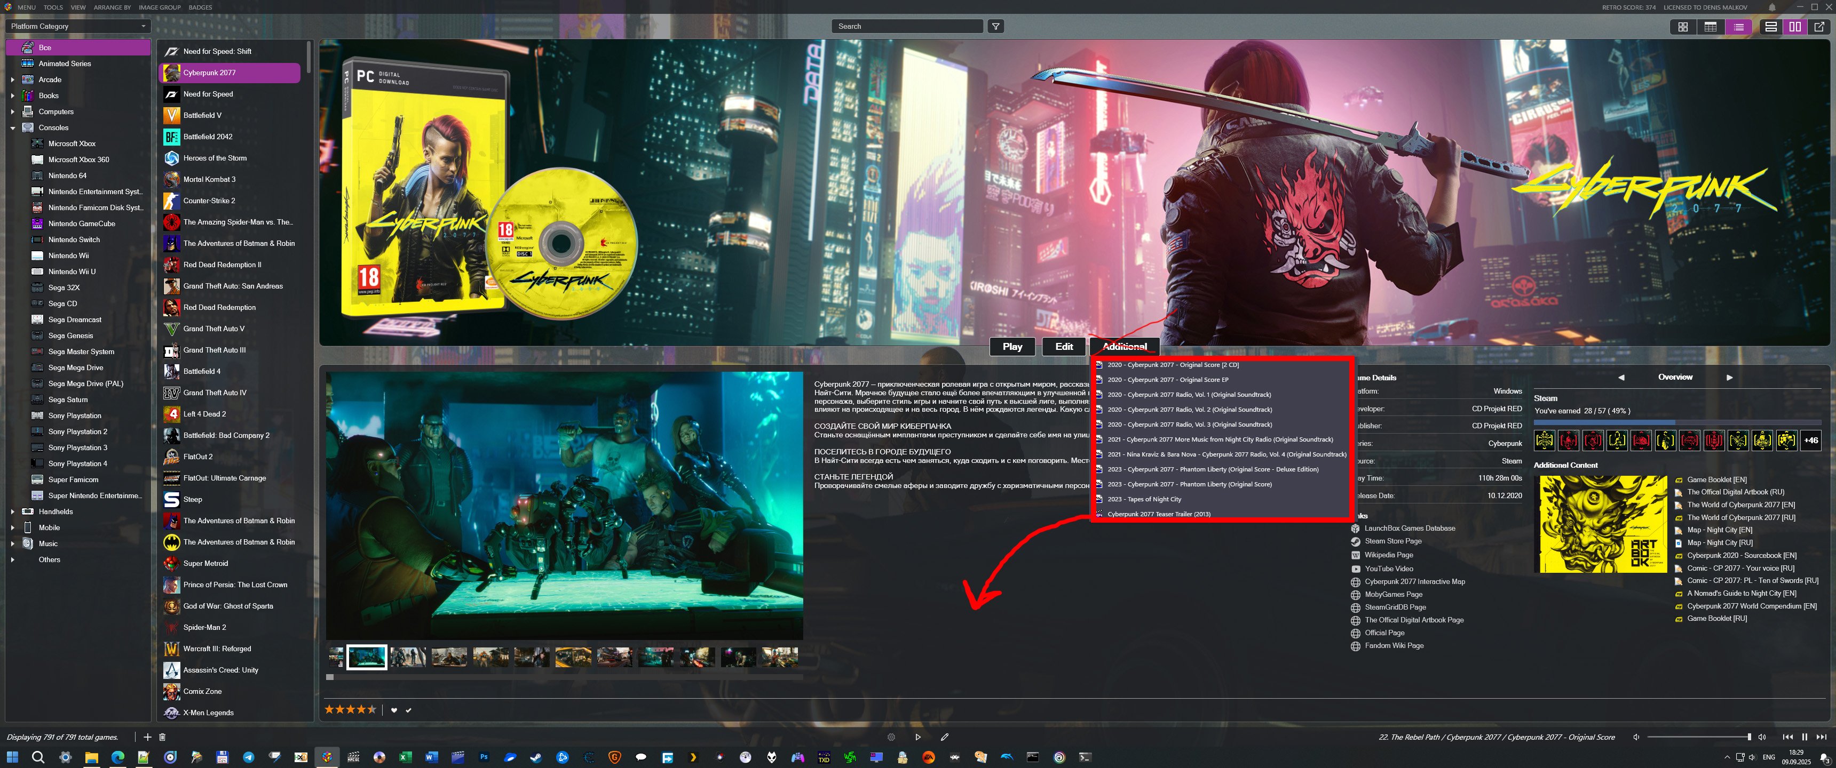The width and height of the screenshot is (1836, 768).
Task: Click the Additional button
Action: pos(1124,346)
